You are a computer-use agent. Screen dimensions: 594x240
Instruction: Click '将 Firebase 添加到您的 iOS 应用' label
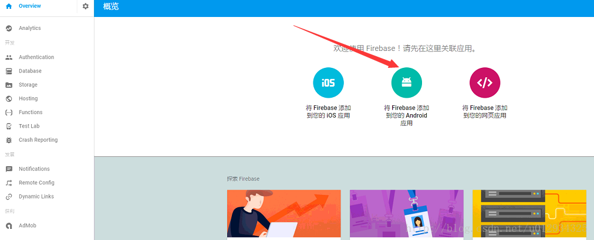tap(329, 112)
